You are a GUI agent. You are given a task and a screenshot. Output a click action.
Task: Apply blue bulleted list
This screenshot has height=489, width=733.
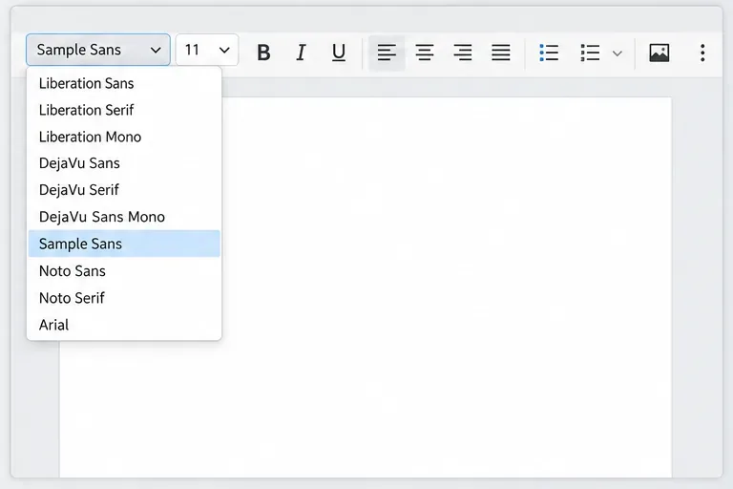(549, 52)
